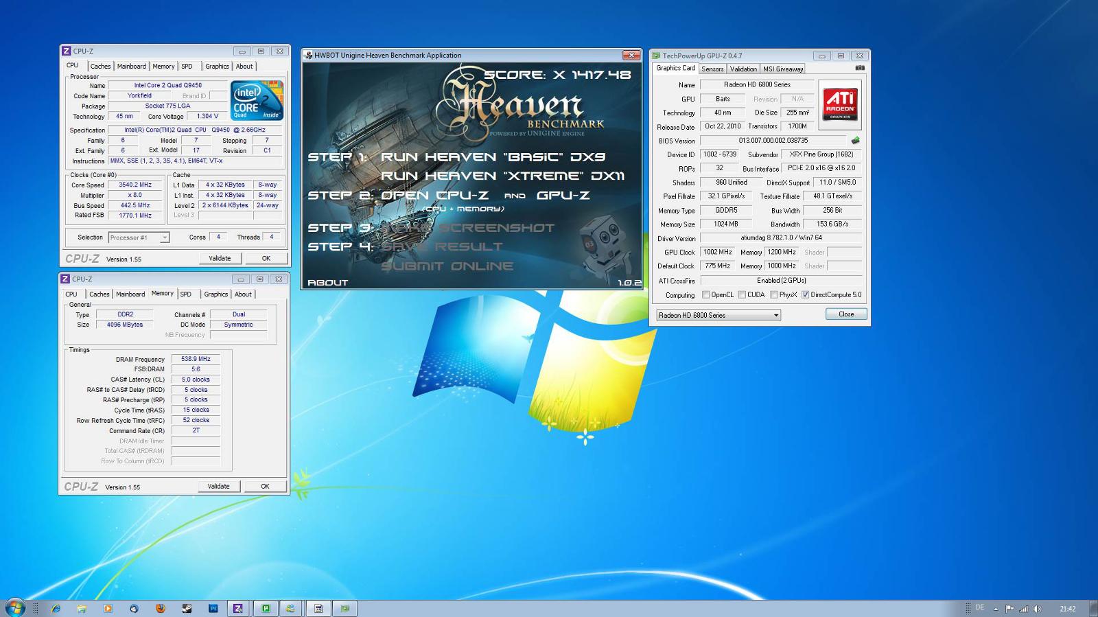This screenshot has height=617, width=1098.
Task: Click the DE language indicator
Action: coord(980,607)
